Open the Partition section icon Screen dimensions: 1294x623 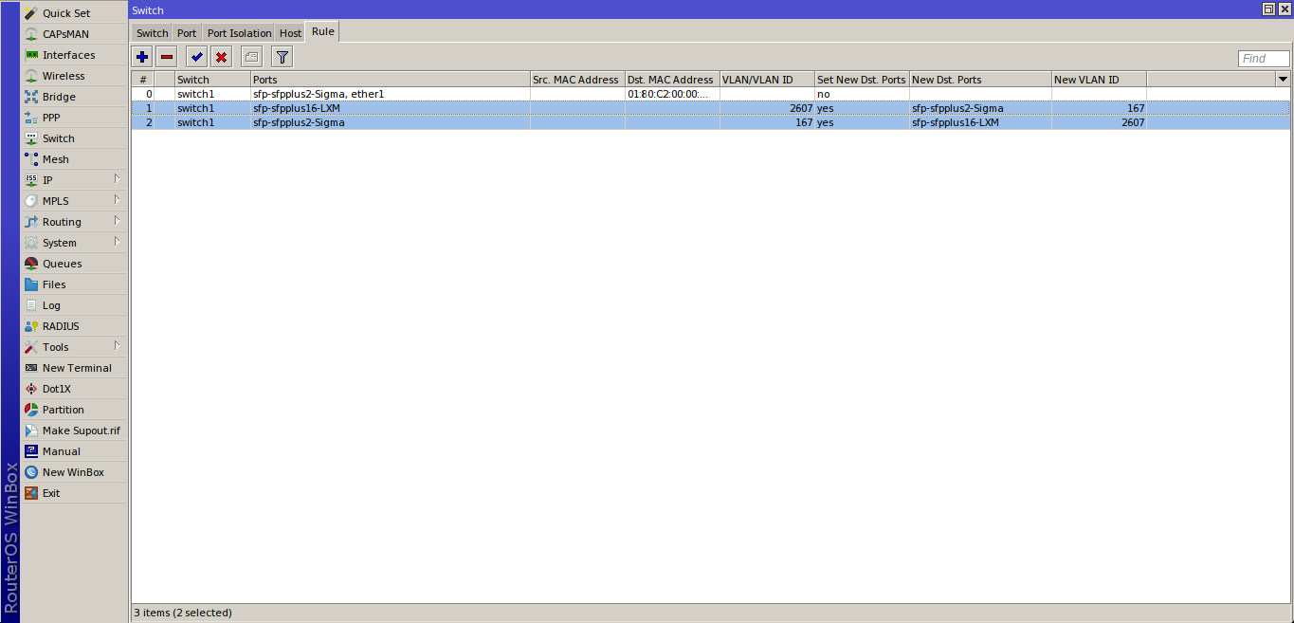coord(31,410)
